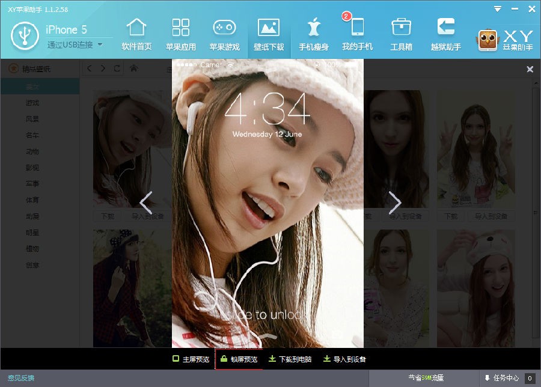Open girl in plaid shirt thumbnail
This screenshot has width=541, height=387.
tap(132, 288)
